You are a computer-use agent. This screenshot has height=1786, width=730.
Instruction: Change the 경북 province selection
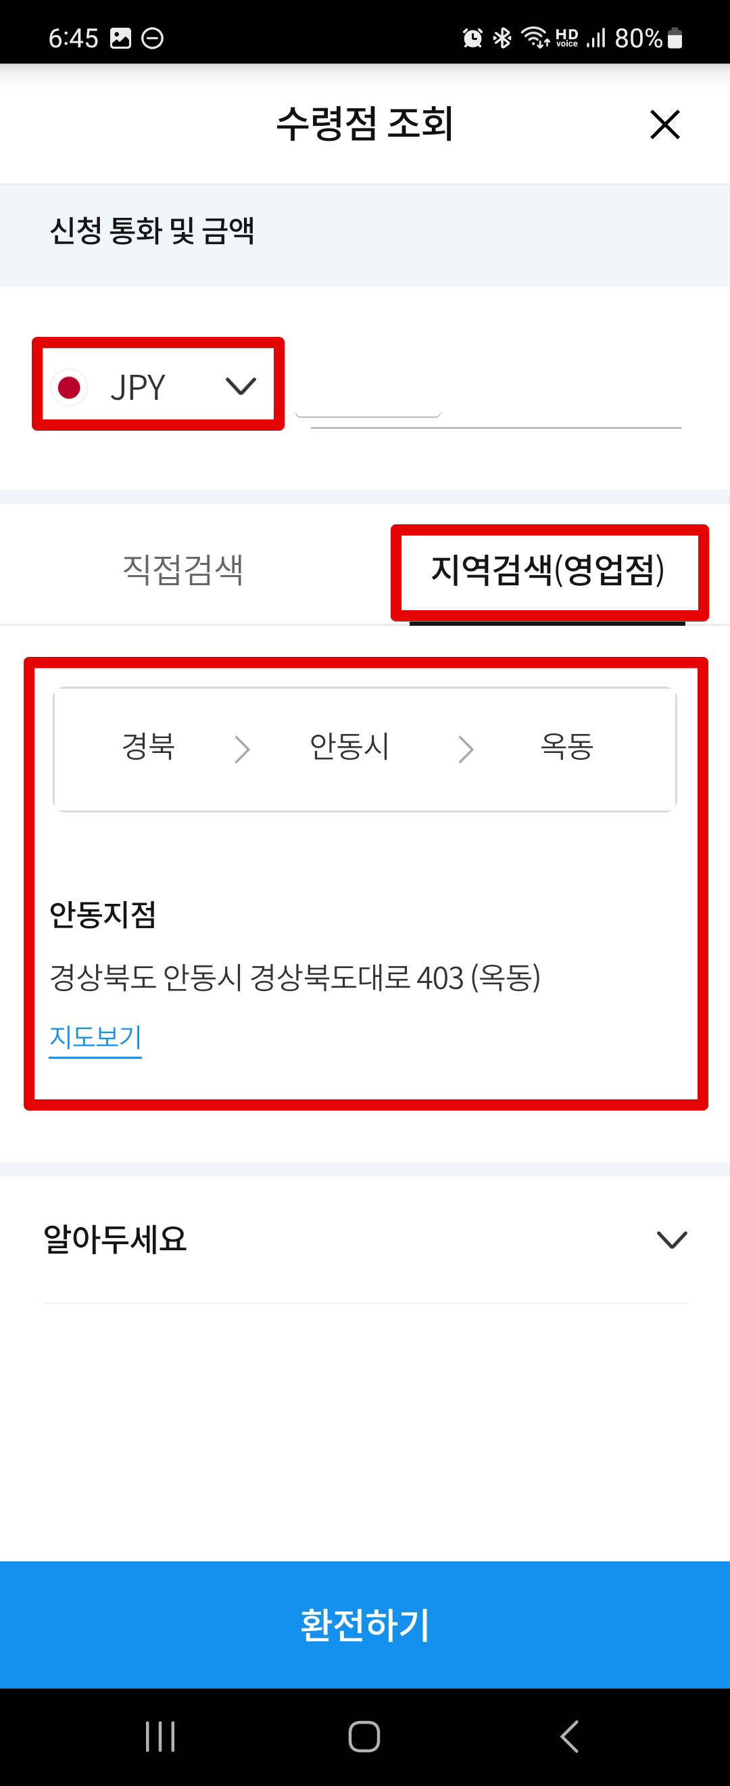click(x=148, y=746)
